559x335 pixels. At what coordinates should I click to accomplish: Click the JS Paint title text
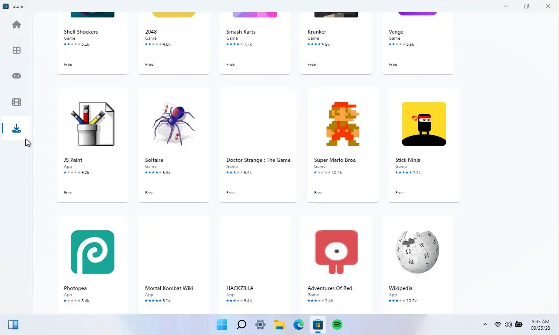[73, 160]
